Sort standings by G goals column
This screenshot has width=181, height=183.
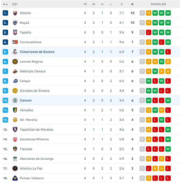click(122, 4)
